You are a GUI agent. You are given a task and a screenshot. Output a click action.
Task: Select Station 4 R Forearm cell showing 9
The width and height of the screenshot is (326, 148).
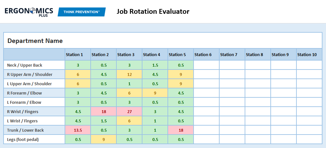pos(155,93)
